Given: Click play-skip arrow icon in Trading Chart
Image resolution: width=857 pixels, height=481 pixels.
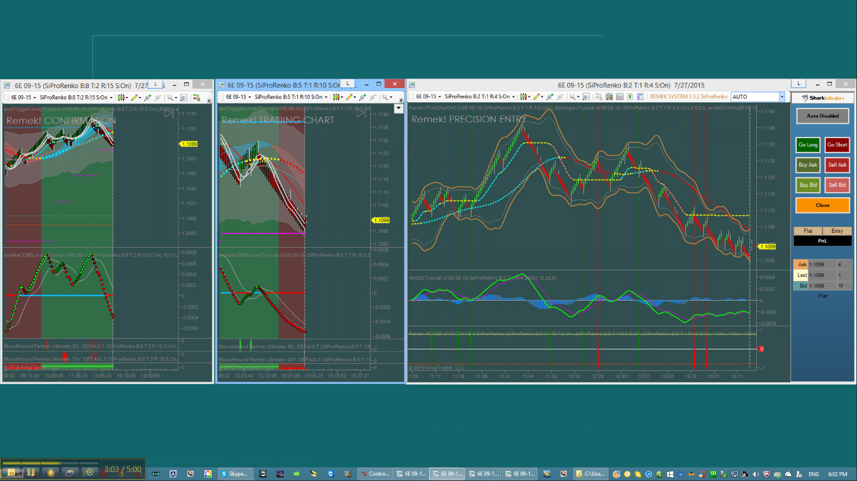Looking at the screenshot, I should [x=361, y=113].
